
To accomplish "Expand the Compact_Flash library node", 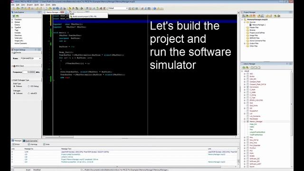I will (x=245, y=82).
